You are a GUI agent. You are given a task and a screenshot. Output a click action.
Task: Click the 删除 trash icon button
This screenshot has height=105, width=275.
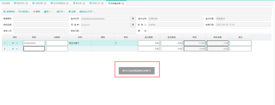tap(37, 12)
